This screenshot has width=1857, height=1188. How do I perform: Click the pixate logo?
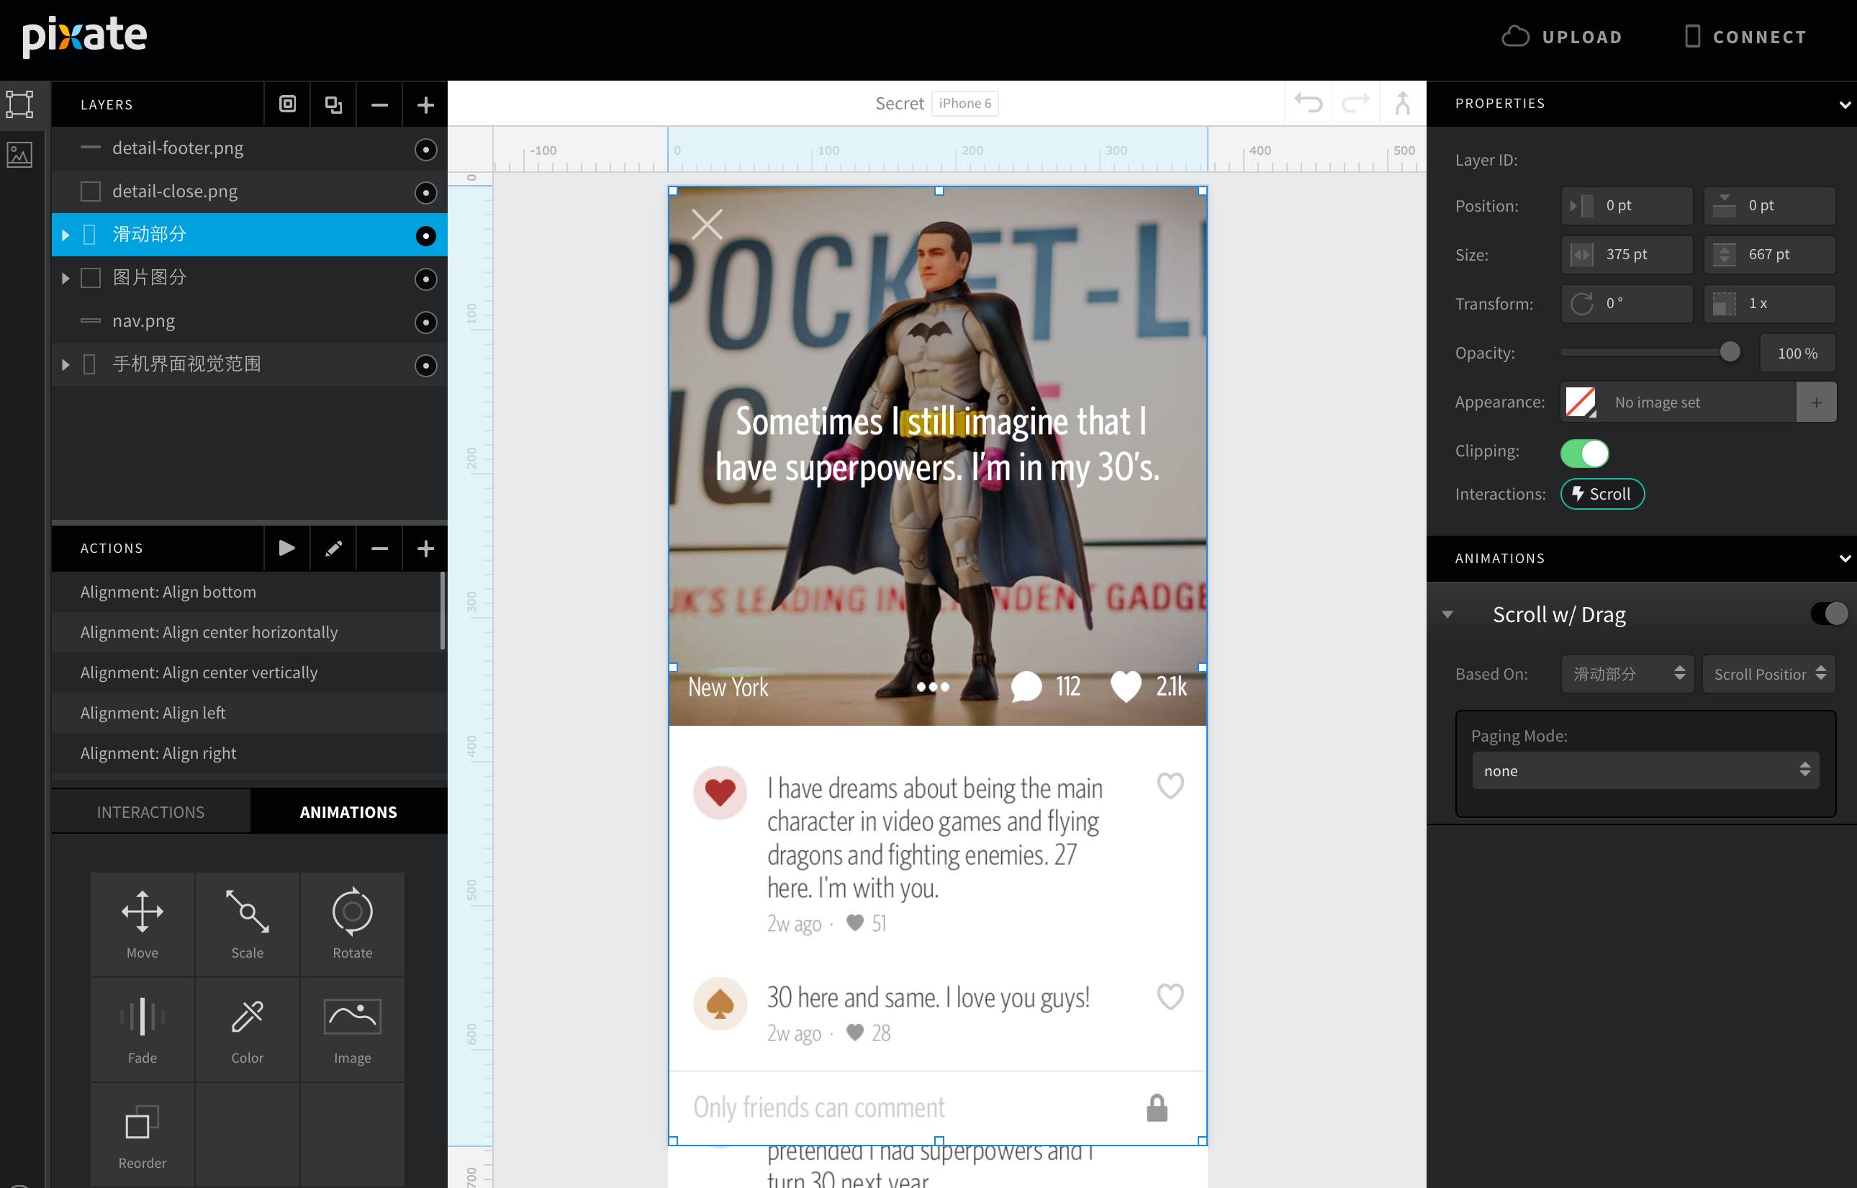click(x=84, y=35)
